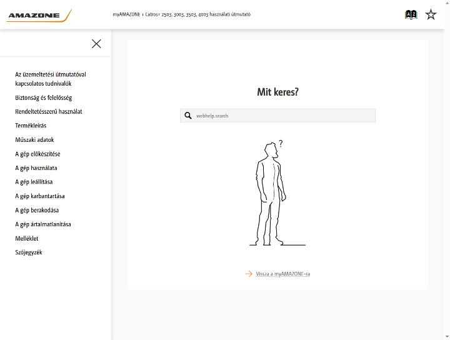This screenshot has width=450, height=340.
Task: Click in the webhelp.search input field
Action: pyautogui.click(x=277, y=116)
